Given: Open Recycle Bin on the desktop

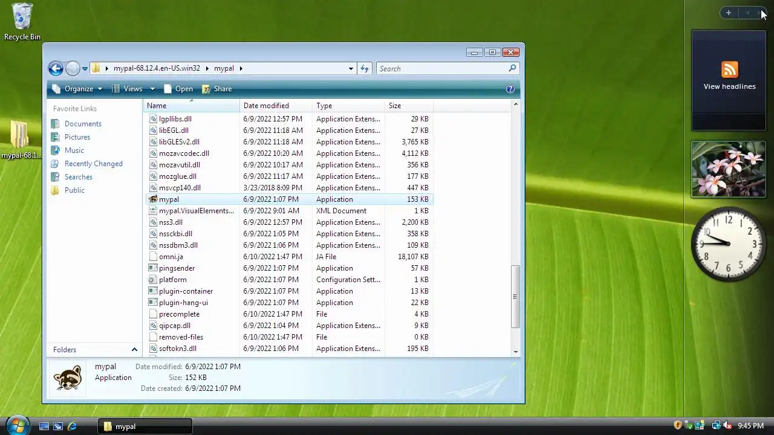Looking at the screenshot, I should point(22,22).
